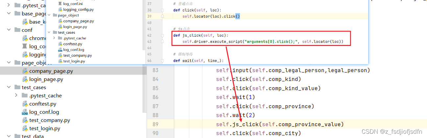Click the self.js_click(self.comp_province_value) line
This screenshot has height=138, width=427.
click(280, 124)
